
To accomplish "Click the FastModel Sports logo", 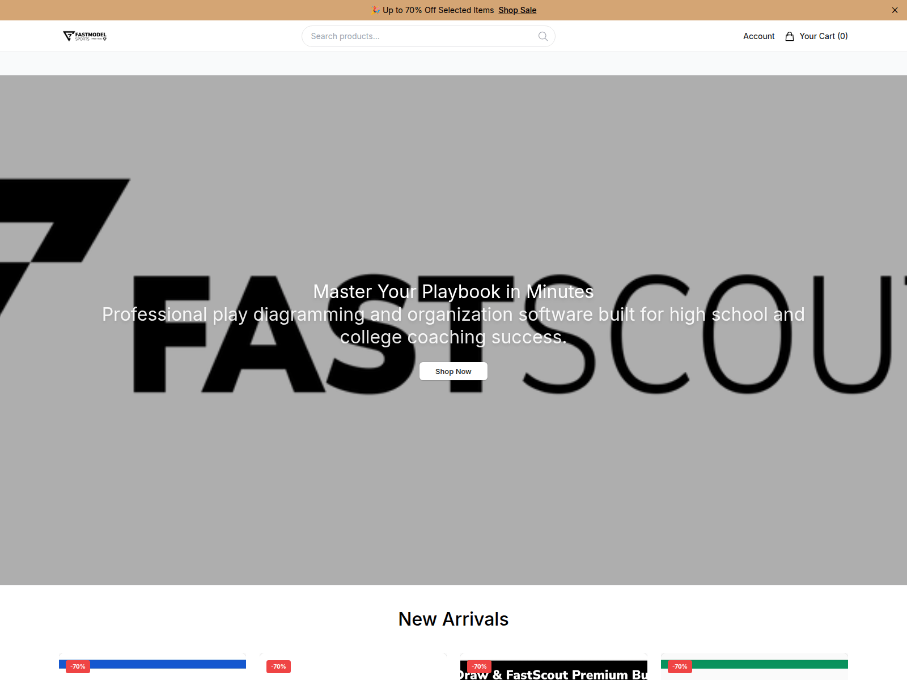I will (x=85, y=36).
